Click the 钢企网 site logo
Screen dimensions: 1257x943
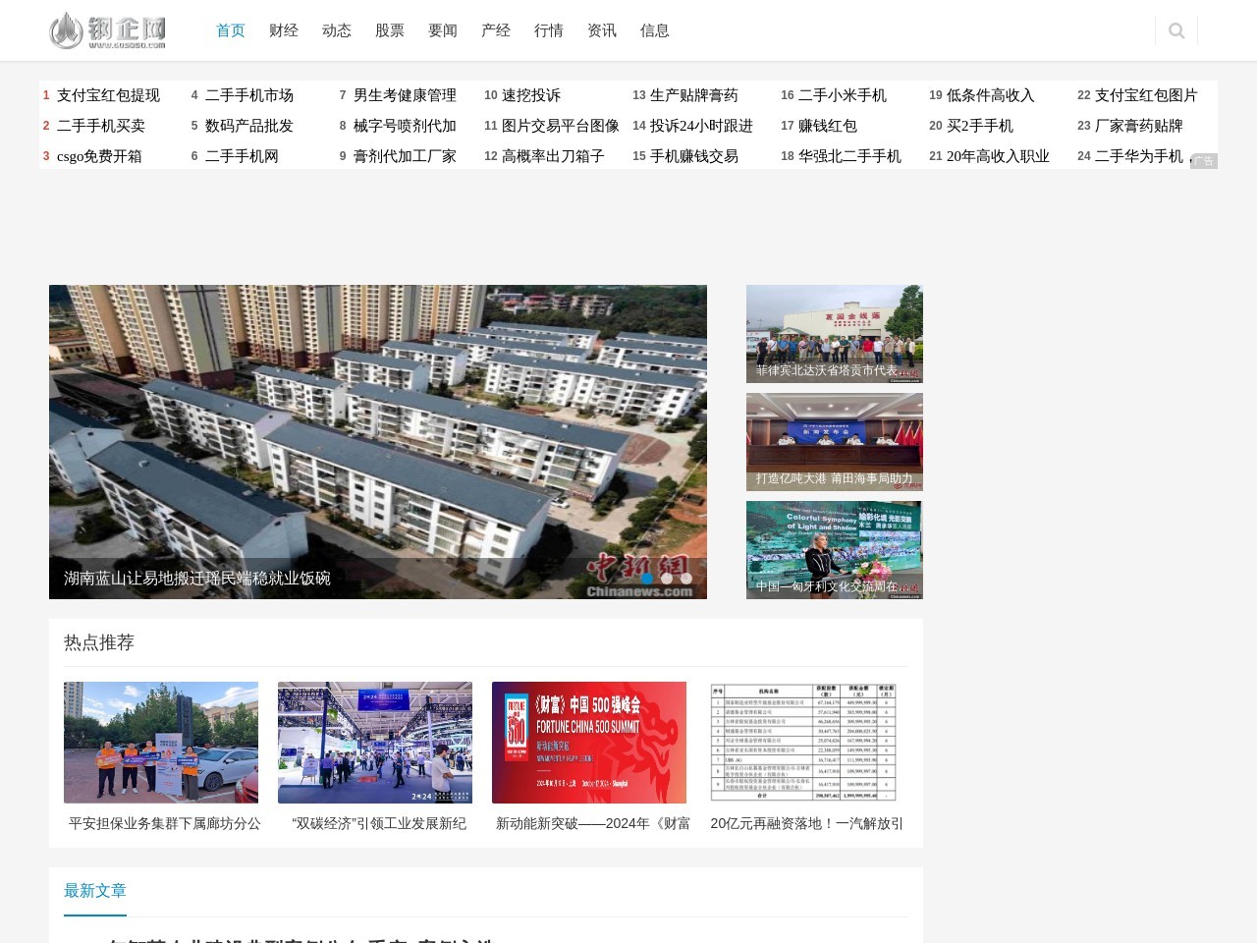tap(107, 30)
